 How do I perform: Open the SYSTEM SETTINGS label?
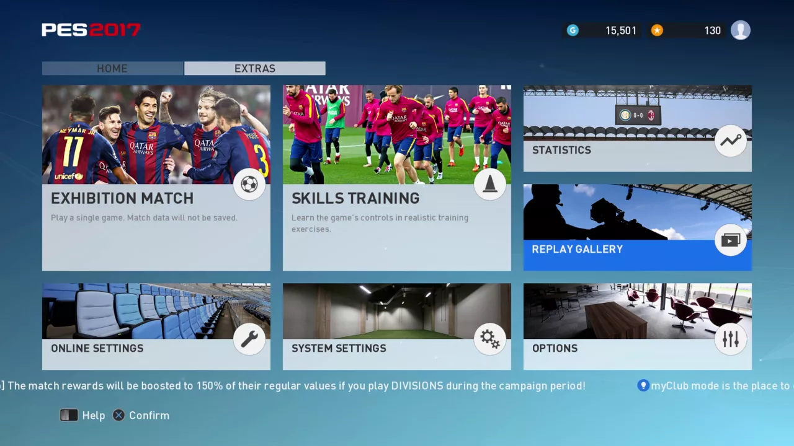[339, 348]
